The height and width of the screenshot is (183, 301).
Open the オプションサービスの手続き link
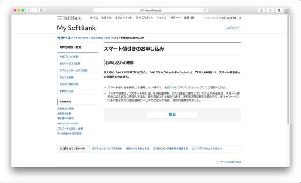107,149
